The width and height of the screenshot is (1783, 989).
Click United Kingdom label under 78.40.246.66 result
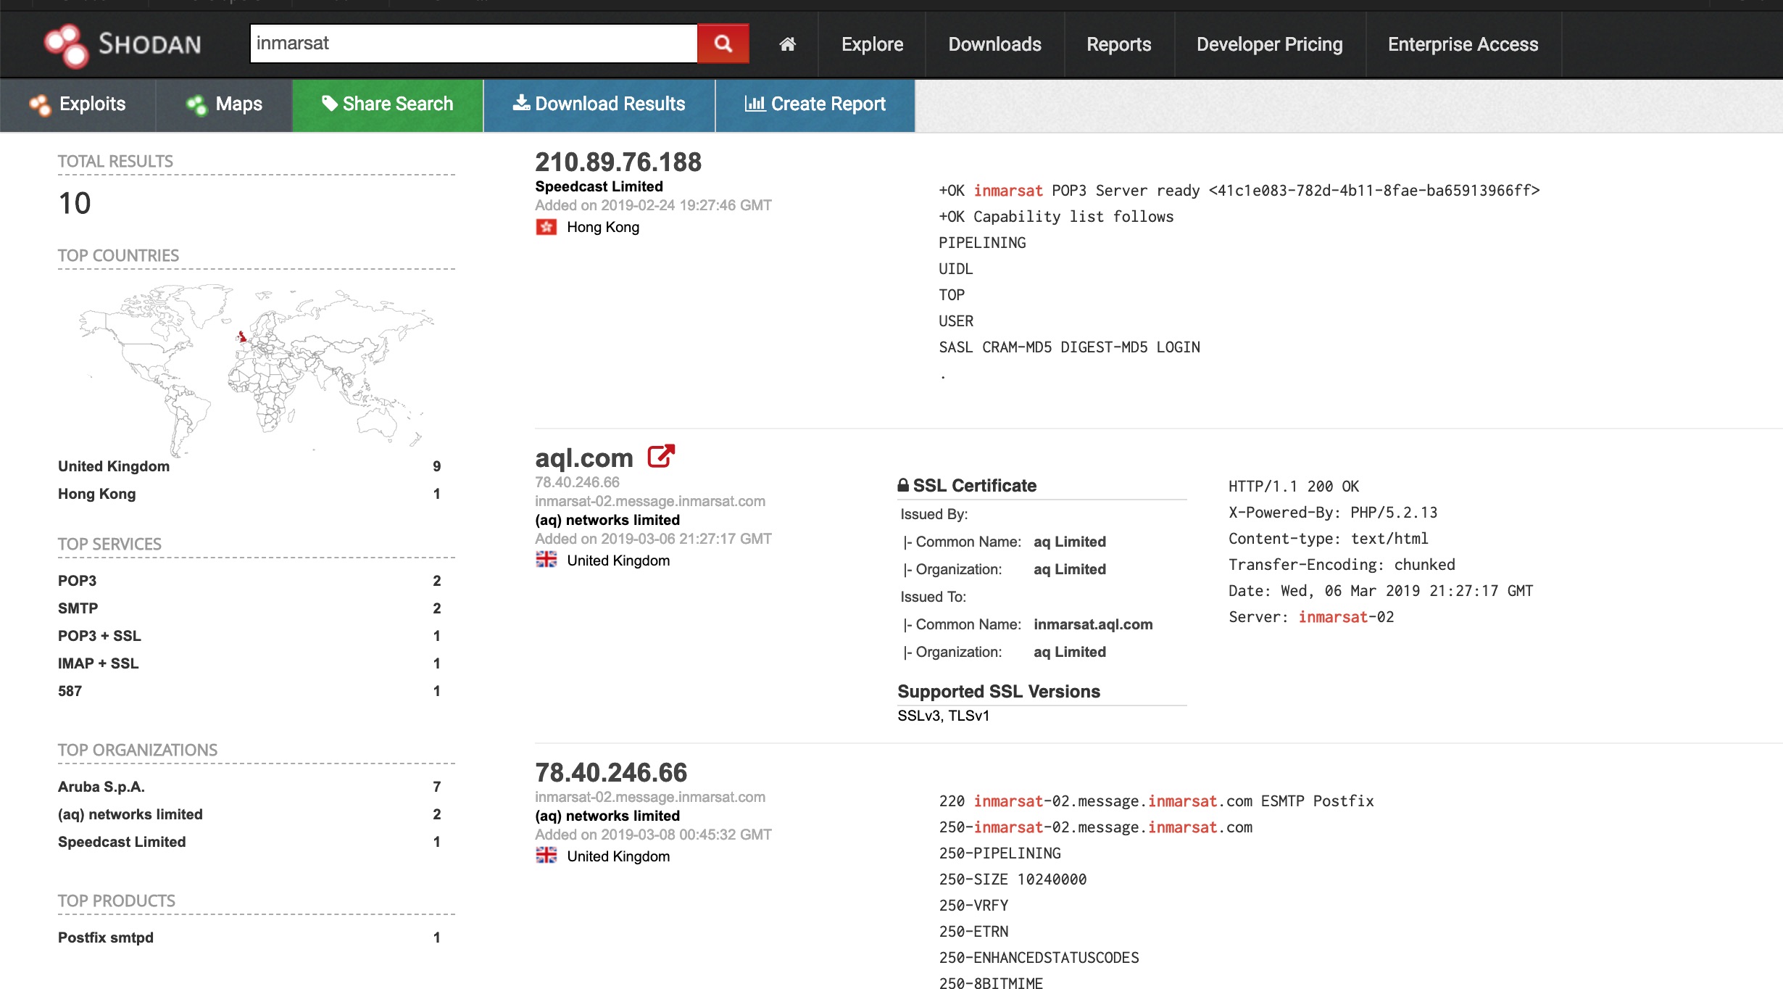[618, 856]
